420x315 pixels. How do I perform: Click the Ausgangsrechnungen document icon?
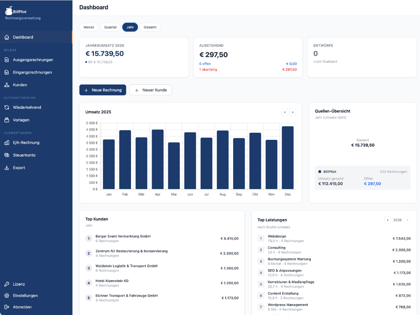(x=7, y=60)
